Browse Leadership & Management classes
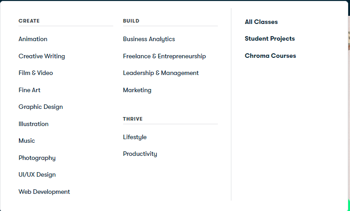The image size is (350, 211). (x=161, y=73)
